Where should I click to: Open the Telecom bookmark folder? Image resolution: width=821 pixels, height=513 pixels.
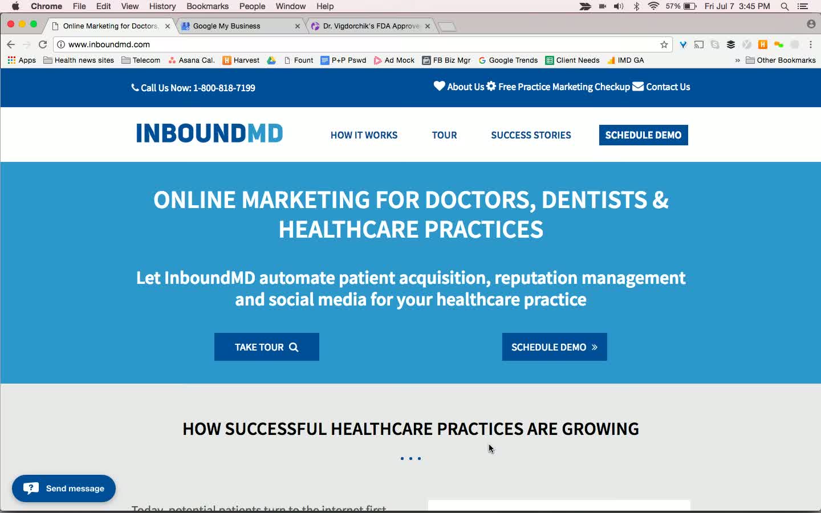pos(141,60)
